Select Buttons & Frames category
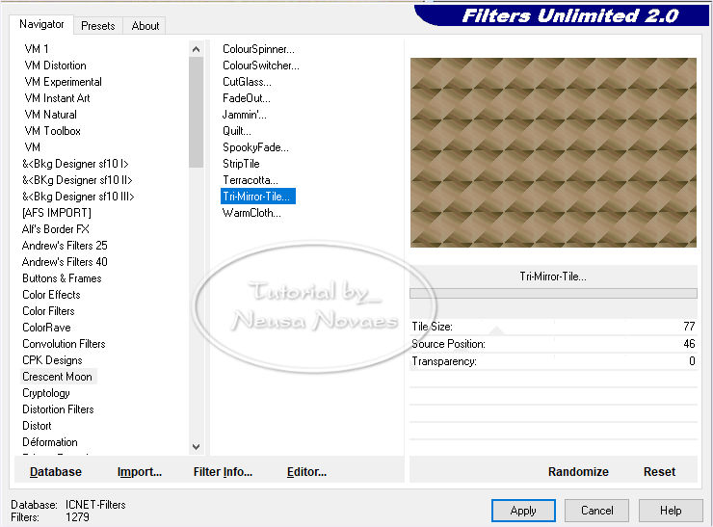This screenshot has width=713, height=527. [x=62, y=277]
